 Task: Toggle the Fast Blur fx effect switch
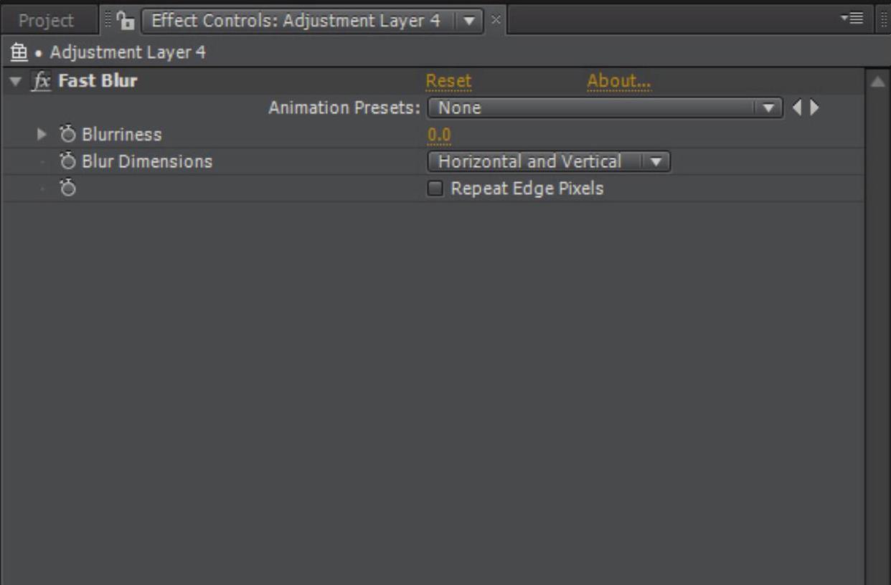[x=42, y=81]
